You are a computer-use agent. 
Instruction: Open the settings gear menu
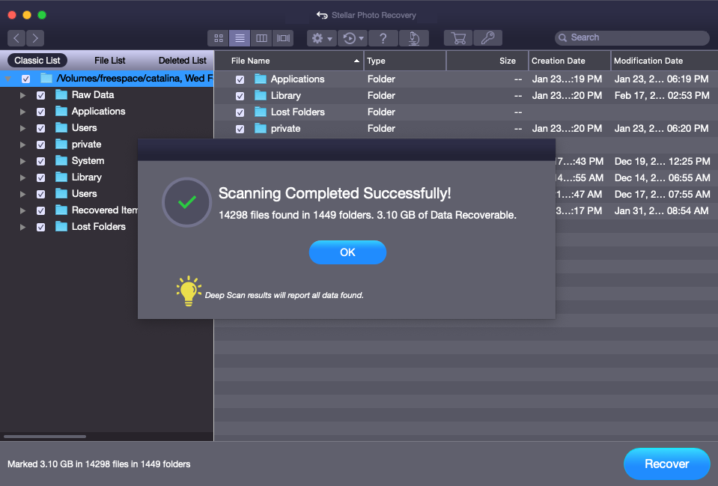(321, 38)
